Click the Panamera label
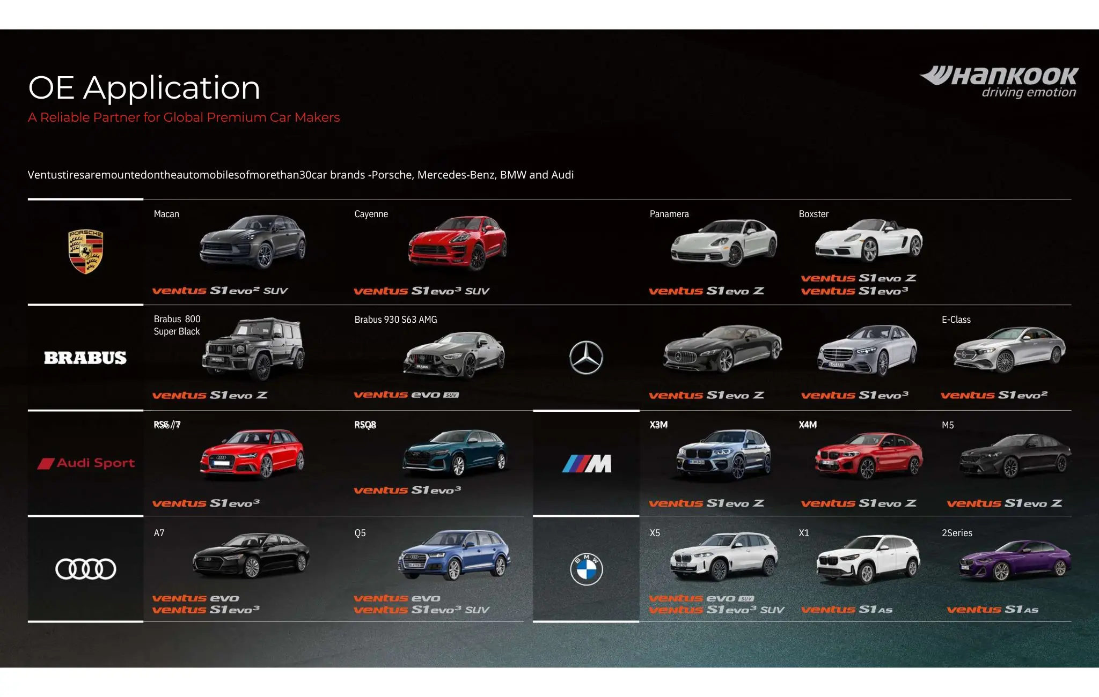The image size is (1099, 697). (669, 214)
